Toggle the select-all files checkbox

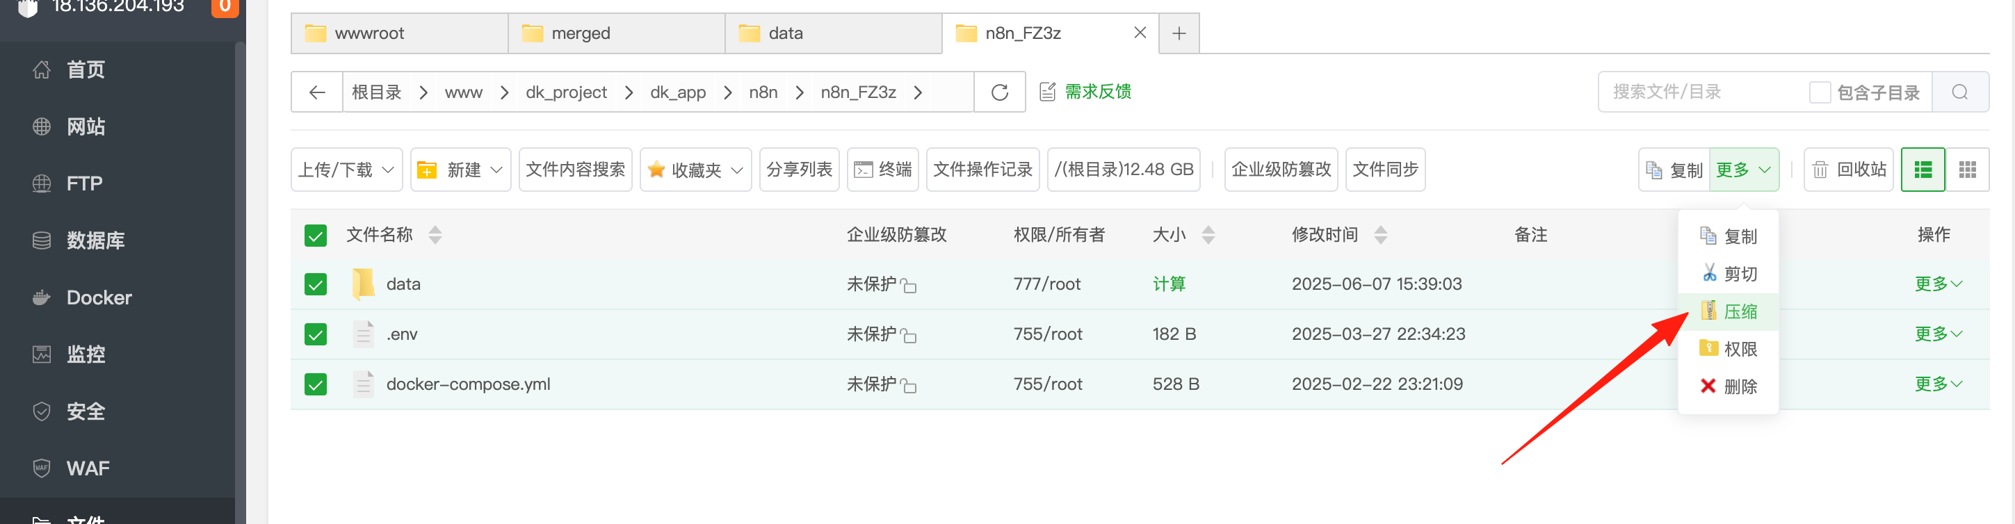click(315, 236)
